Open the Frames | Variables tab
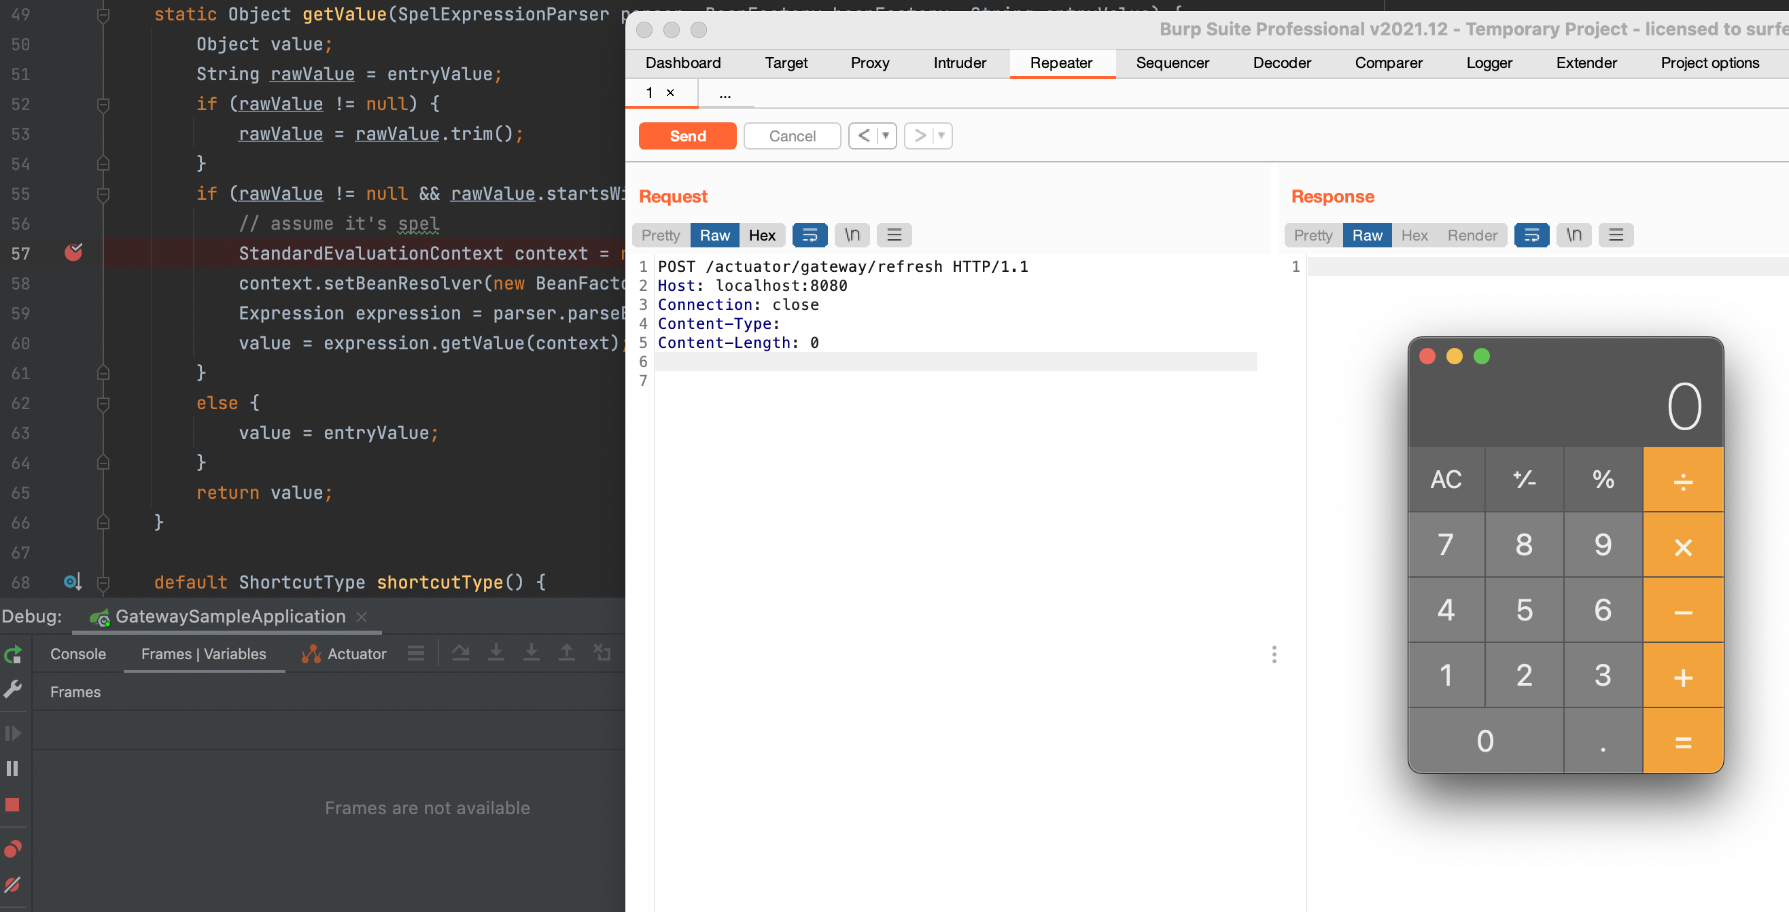 203,654
